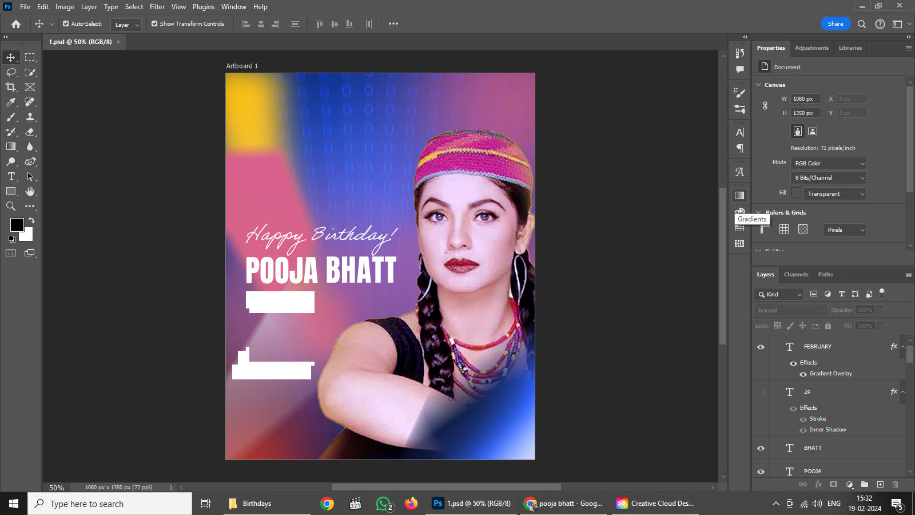Viewport: 915px width, 515px height.
Task: Click the canvas height field
Action: [x=806, y=113]
